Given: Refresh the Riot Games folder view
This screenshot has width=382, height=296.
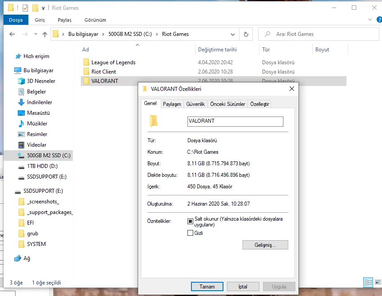Looking at the screenshot, I should [x=246, y=34].
